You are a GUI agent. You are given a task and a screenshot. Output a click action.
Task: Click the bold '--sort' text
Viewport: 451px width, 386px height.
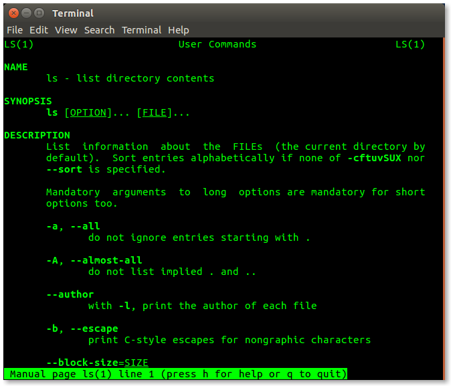coord(64,169)
